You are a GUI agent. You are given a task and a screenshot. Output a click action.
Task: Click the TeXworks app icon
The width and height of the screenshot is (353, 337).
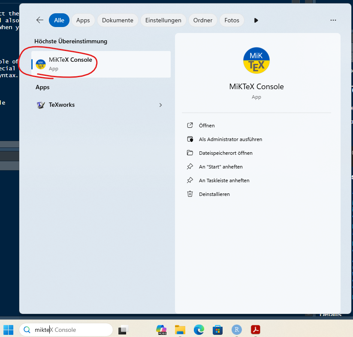click(41, 105)
